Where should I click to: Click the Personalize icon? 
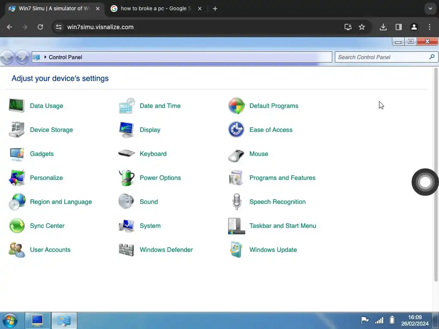17,178
